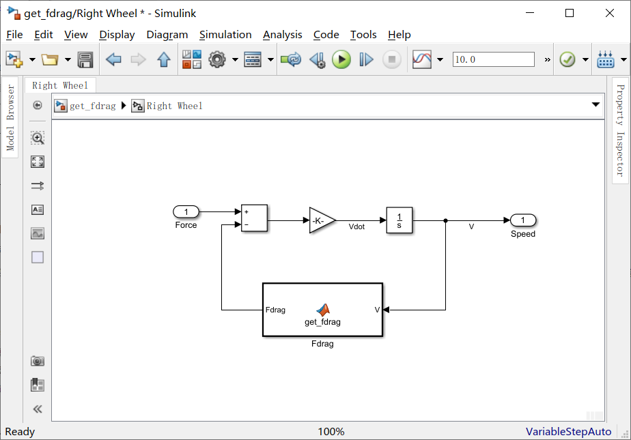
Task: Save the model with the floppy icon
Action: coord(85,60)
